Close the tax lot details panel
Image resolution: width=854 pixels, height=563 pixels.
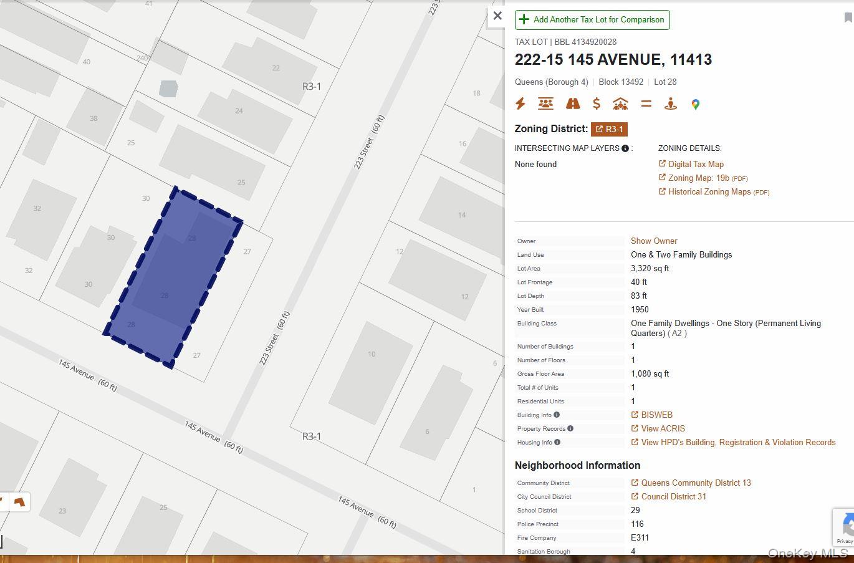[497, 16]
